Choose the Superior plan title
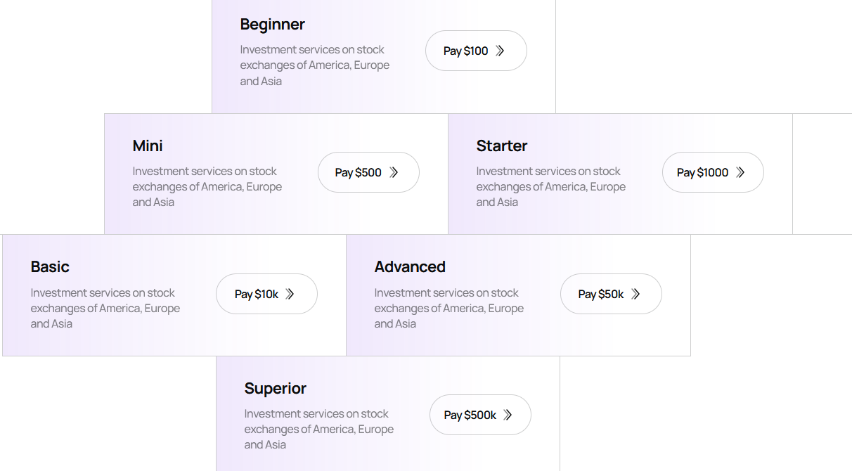The width and height of the screenshot is (852, 471). (x=275, y=388)
